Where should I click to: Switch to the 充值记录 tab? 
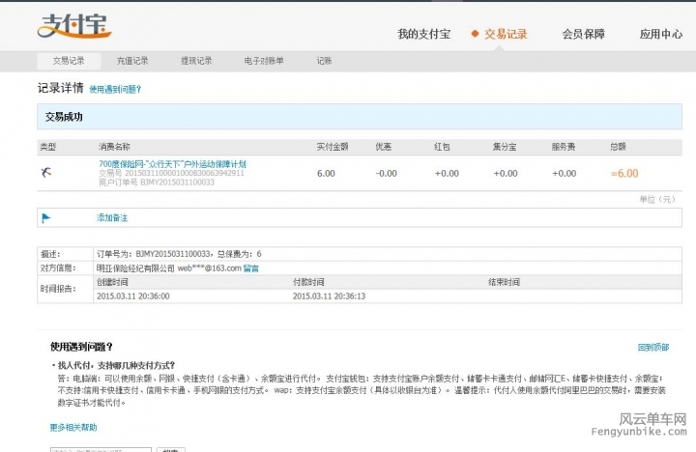click(x=132, y=61)
